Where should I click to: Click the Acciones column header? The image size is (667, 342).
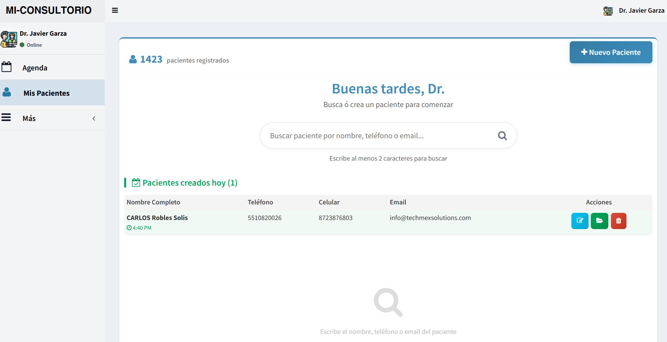599,202
